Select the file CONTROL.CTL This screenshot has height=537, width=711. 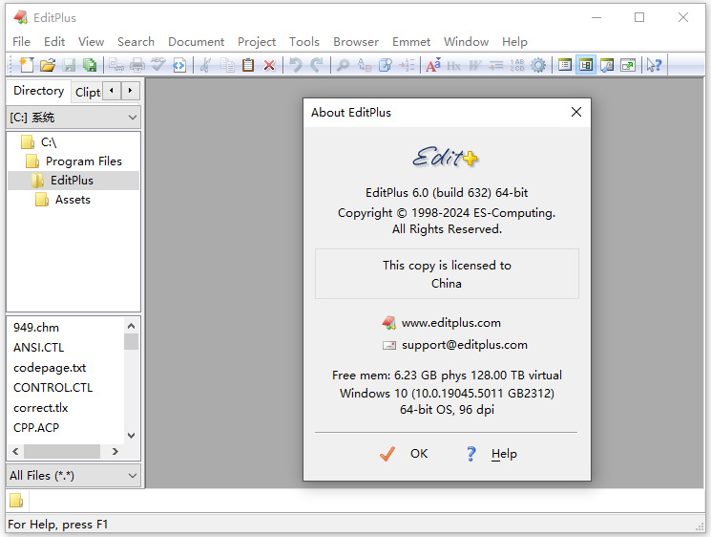pyautogui.click(x=52, y=387)
